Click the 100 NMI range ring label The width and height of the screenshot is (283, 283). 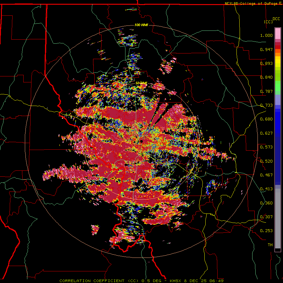click(141, 25)
